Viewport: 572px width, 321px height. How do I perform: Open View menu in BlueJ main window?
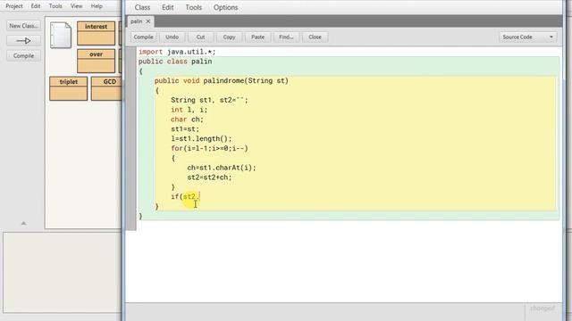[76, 6]
